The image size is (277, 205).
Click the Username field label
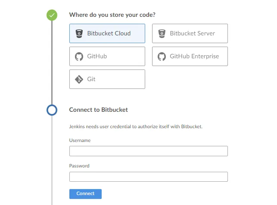pyautogui.click(x=80, y=140)
